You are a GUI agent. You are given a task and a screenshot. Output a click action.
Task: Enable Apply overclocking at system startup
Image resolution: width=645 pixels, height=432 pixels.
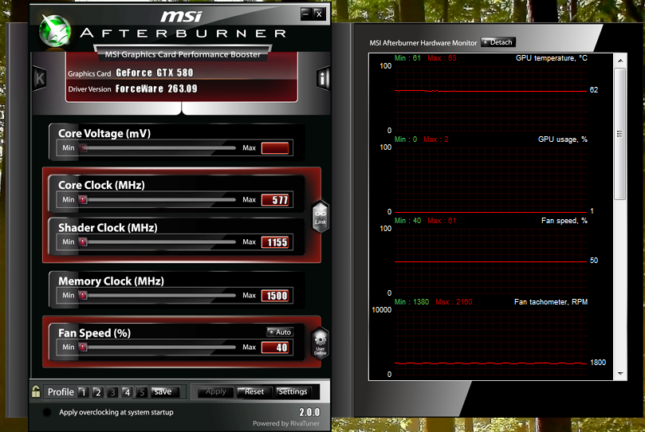(x=47, y=412)
